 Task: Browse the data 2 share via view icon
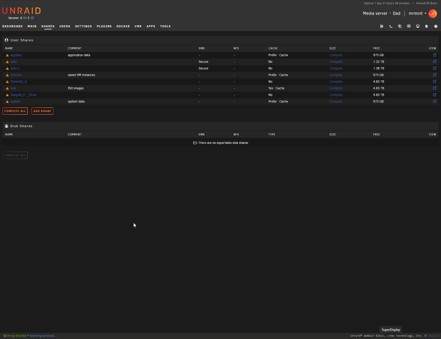click(x=434, y=68)
